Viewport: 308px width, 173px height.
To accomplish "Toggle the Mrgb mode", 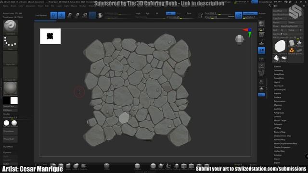I will click(x=138, y=13).
